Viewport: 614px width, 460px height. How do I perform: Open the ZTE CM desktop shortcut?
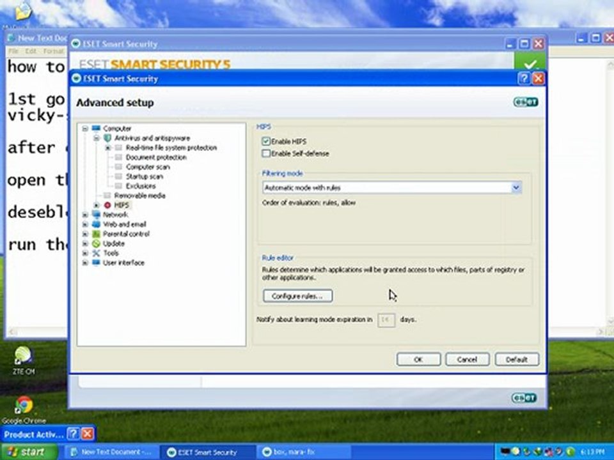coord(24,360)
